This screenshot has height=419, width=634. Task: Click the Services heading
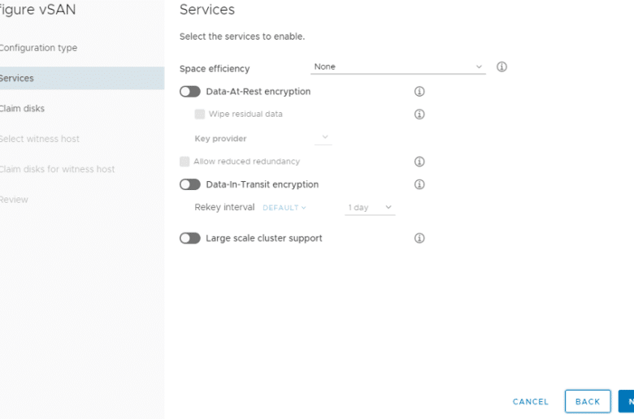coord(207,9)
